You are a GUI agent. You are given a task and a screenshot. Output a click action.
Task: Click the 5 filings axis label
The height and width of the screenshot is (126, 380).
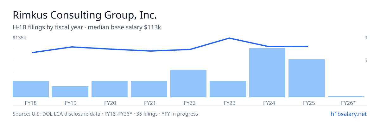366,60
